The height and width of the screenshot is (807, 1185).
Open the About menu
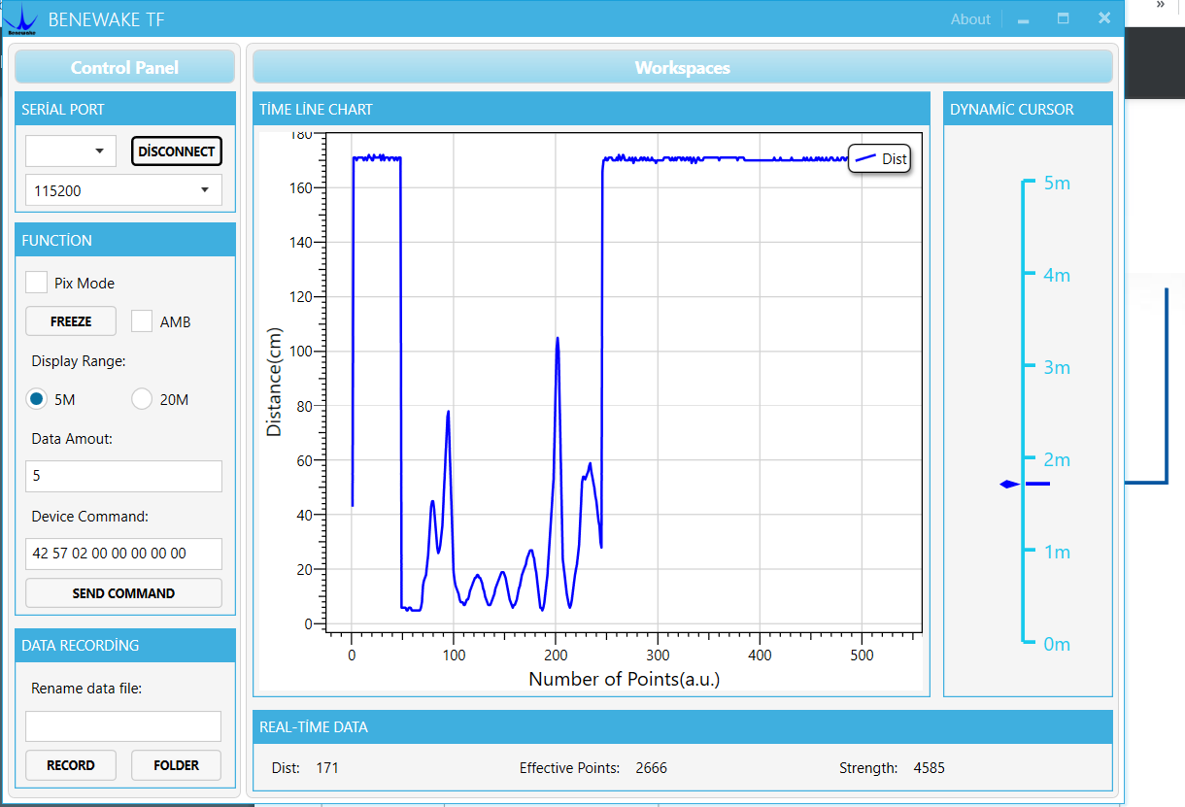pyautogui.click(x=970, y=19)
